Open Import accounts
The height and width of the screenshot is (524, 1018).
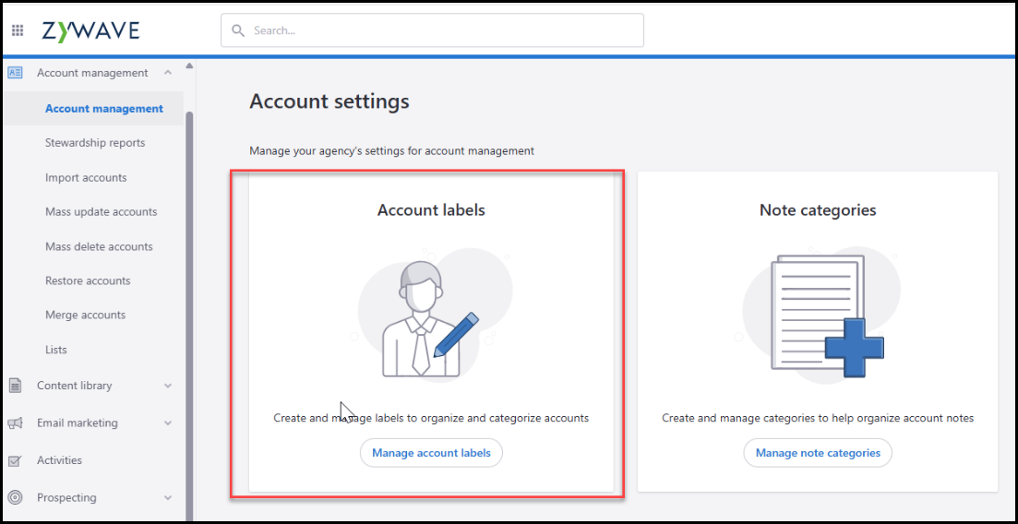click(86, 178)
